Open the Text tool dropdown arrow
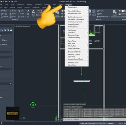This screenshot has width=126, height=126. tap(33, 16)
